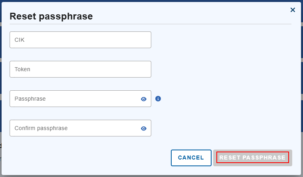Click the "Confirm passphrase" placeholder text

pyautogui.click(x=41, y=128)
